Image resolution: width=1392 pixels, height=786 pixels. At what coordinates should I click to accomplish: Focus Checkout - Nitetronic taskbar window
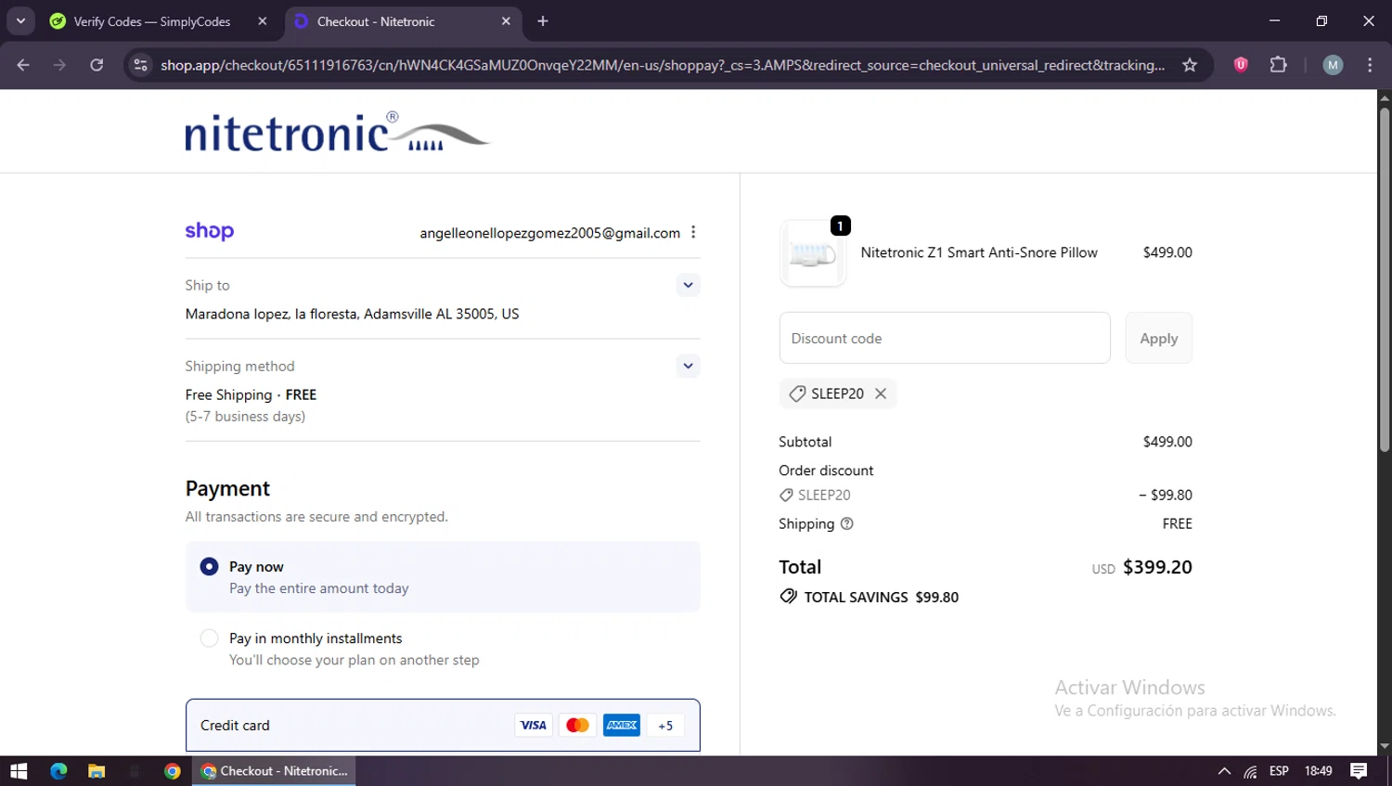pos(274,770)
